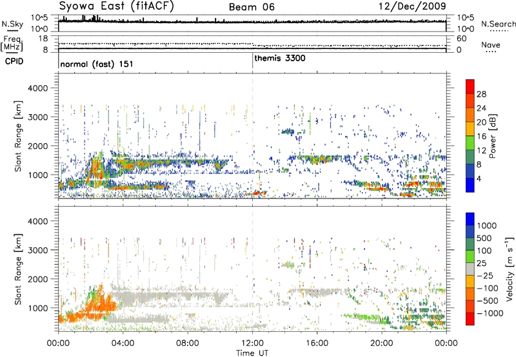Click the 16:00 time tick label
Viewport: 516px width, 357px height.
point(317,343)
